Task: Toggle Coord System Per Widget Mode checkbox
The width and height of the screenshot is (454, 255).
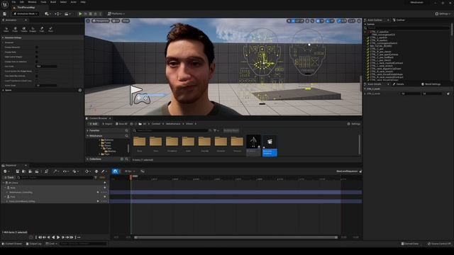Action: 37,71
